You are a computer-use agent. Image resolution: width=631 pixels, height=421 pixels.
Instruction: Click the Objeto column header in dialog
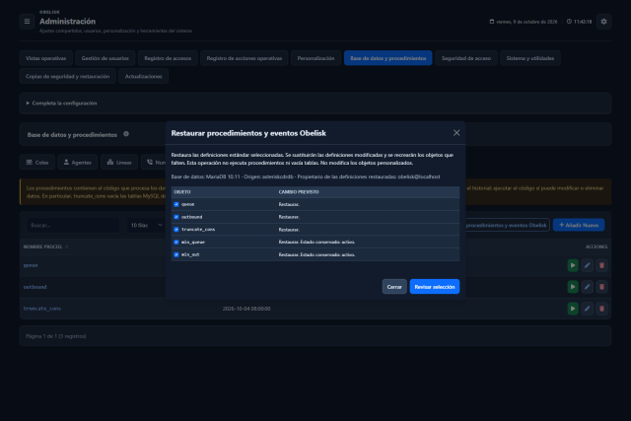tap(182, 192)
